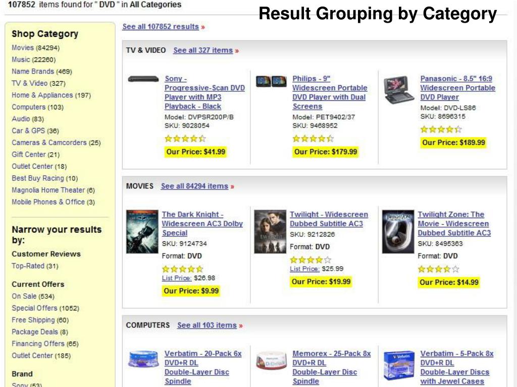Select Mobile Phones & Office category

tap(53, 202)
